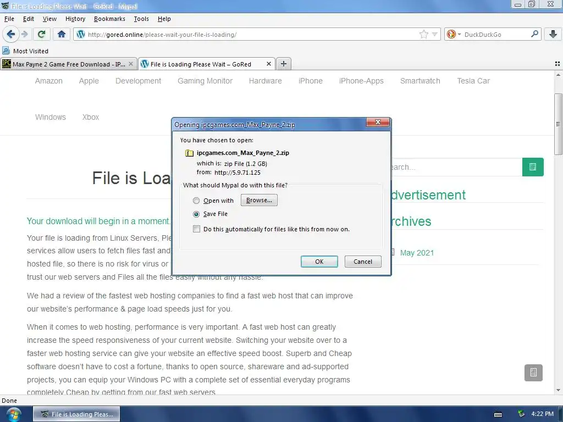
Task: Close the Opening zip dialog with X
Action: [x=378, y=123]
